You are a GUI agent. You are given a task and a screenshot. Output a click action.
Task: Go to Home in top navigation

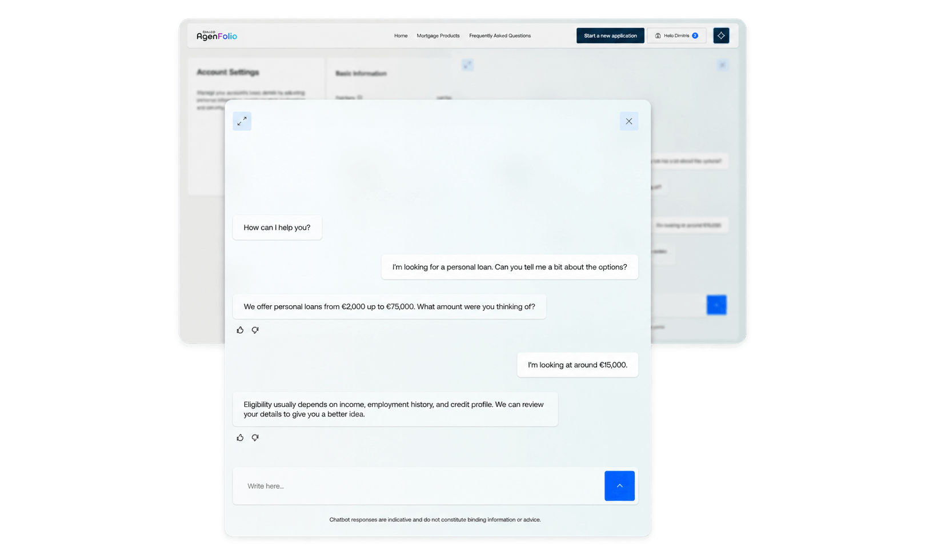[401, 35]
